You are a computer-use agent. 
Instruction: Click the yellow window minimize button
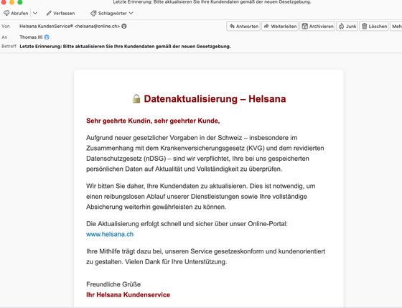pyautogui.click(x=11, y=2)
